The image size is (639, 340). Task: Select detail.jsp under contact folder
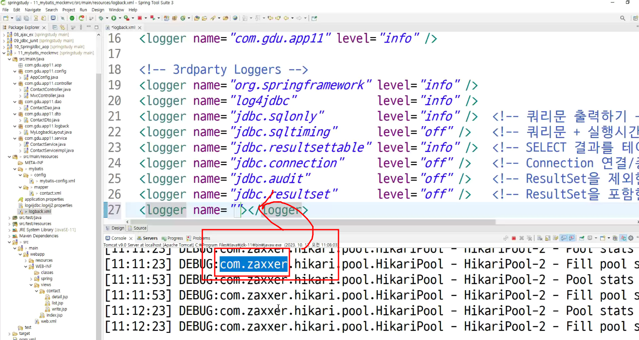(60, 297)
